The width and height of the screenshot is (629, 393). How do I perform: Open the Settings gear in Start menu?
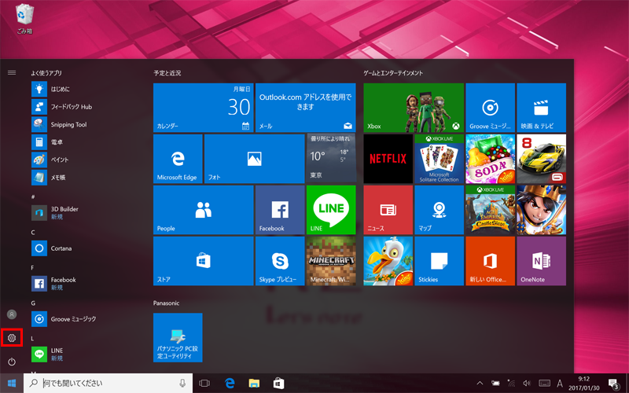click(12, 338)
